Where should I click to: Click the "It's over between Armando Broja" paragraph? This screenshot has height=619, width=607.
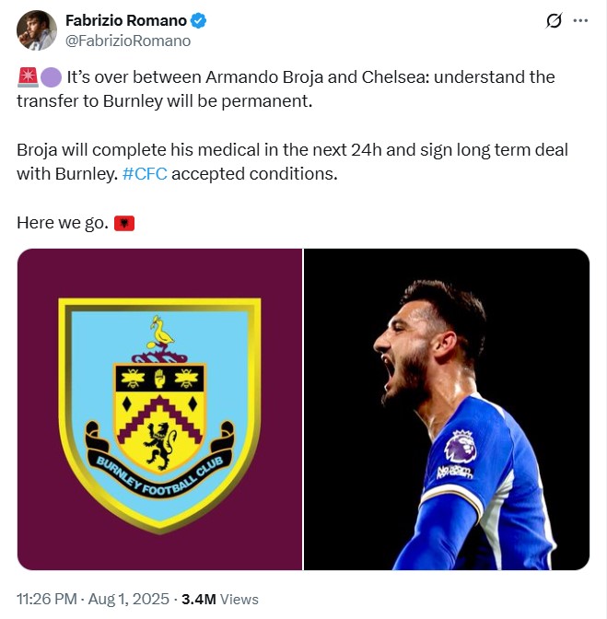286,88
